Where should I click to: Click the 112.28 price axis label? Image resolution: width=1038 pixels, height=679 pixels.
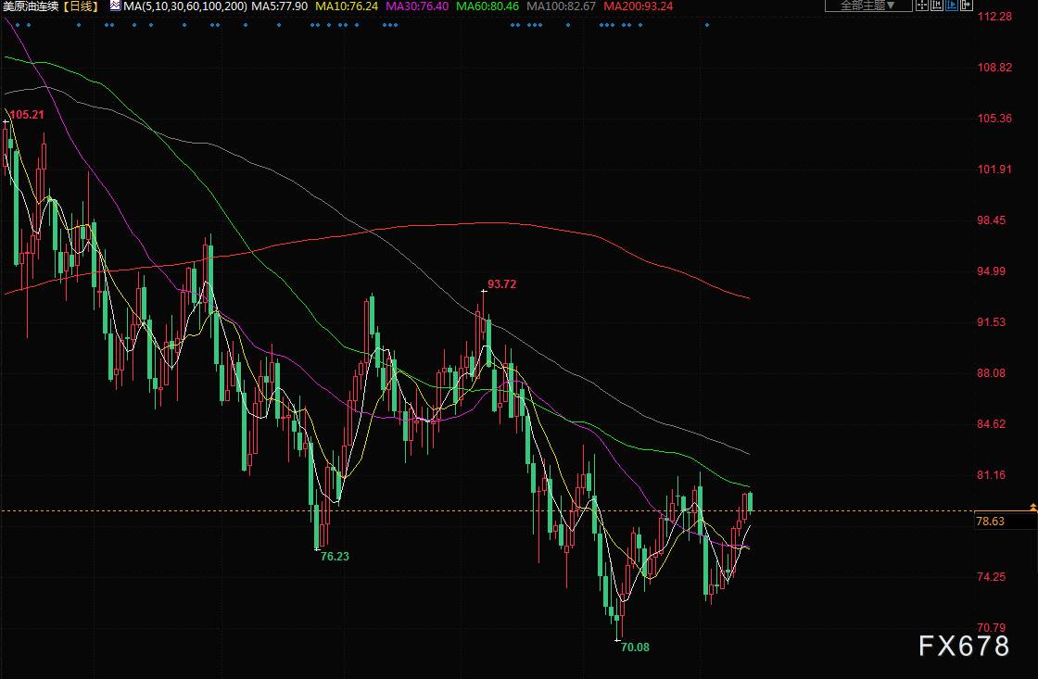coord(994,17)
